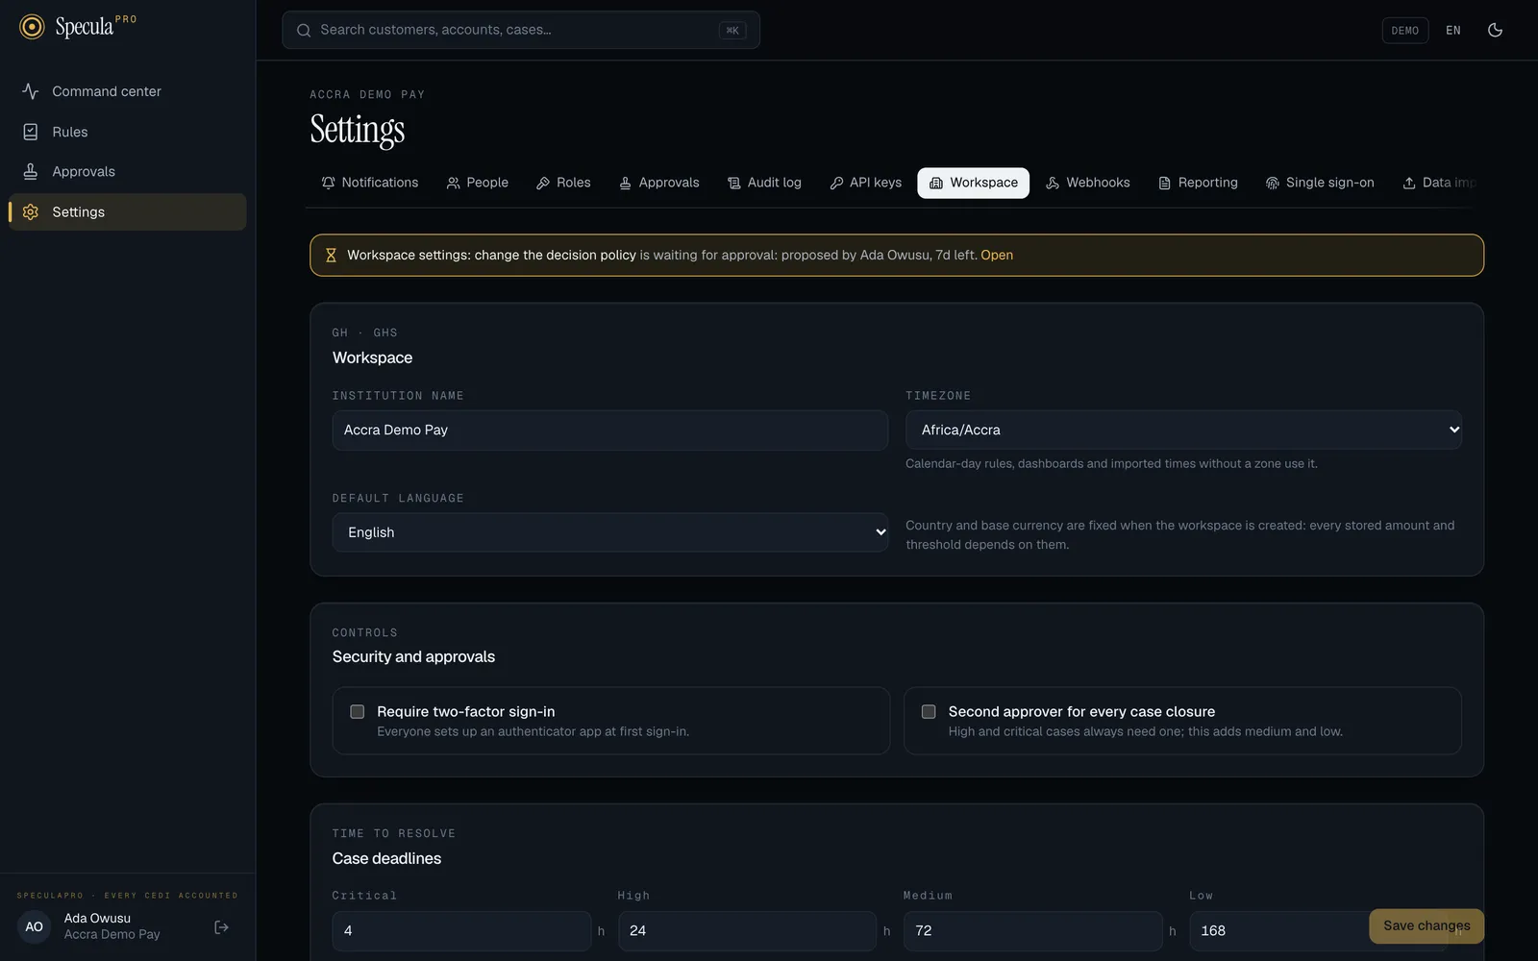Focus the search customers, accounts, cases field
This screenshot has height=961, width=1538.
coord(521,30)
